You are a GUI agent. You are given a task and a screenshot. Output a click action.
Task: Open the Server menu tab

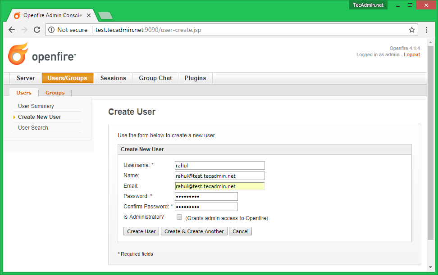tap(26, 78)
